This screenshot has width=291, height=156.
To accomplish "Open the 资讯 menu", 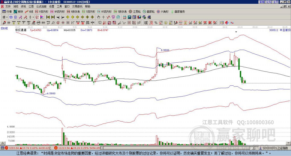I will [x=23, y=7].
